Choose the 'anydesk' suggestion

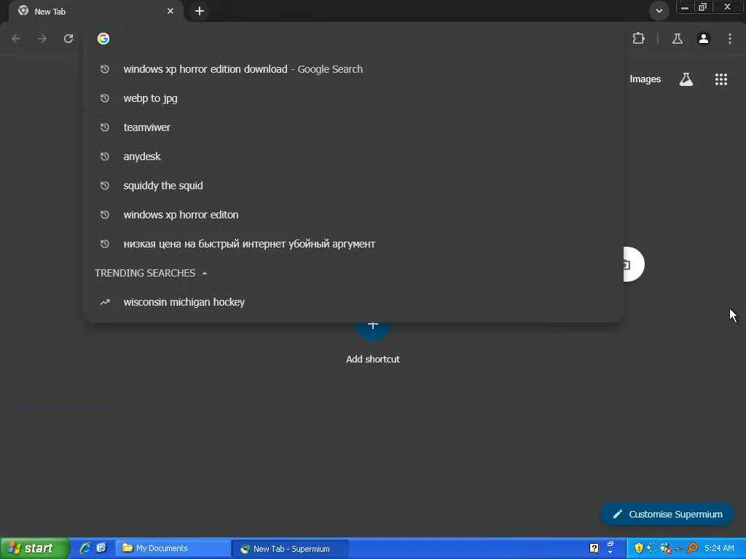353,156
